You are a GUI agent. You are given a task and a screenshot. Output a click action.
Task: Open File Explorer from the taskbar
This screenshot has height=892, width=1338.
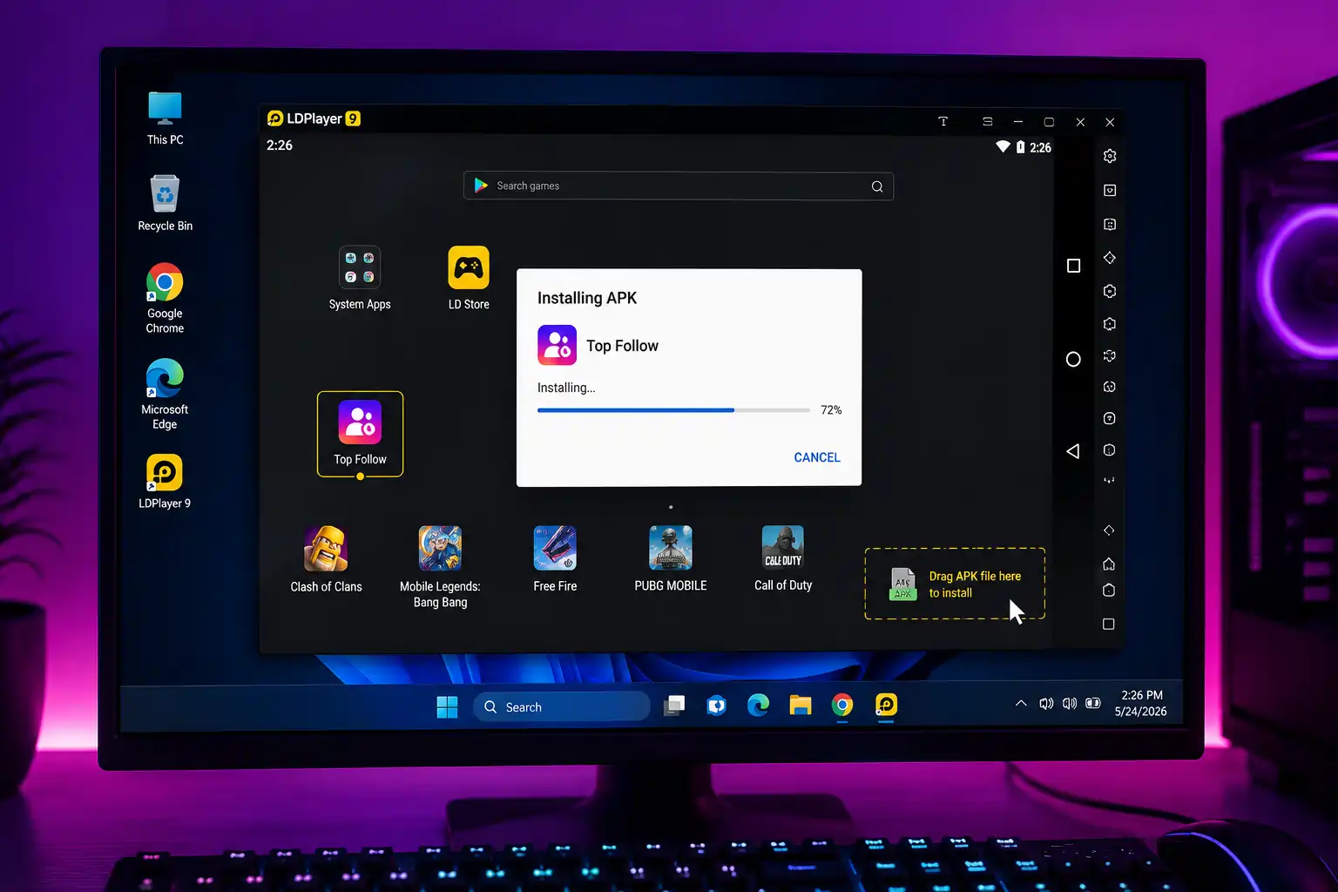point(801,706)
